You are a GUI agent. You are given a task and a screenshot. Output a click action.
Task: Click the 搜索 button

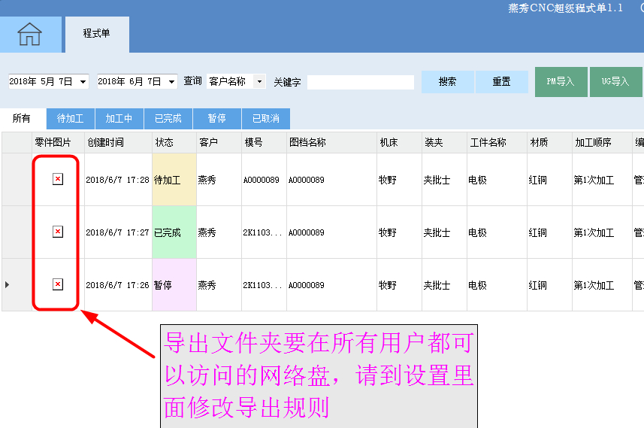coord(447,82)
